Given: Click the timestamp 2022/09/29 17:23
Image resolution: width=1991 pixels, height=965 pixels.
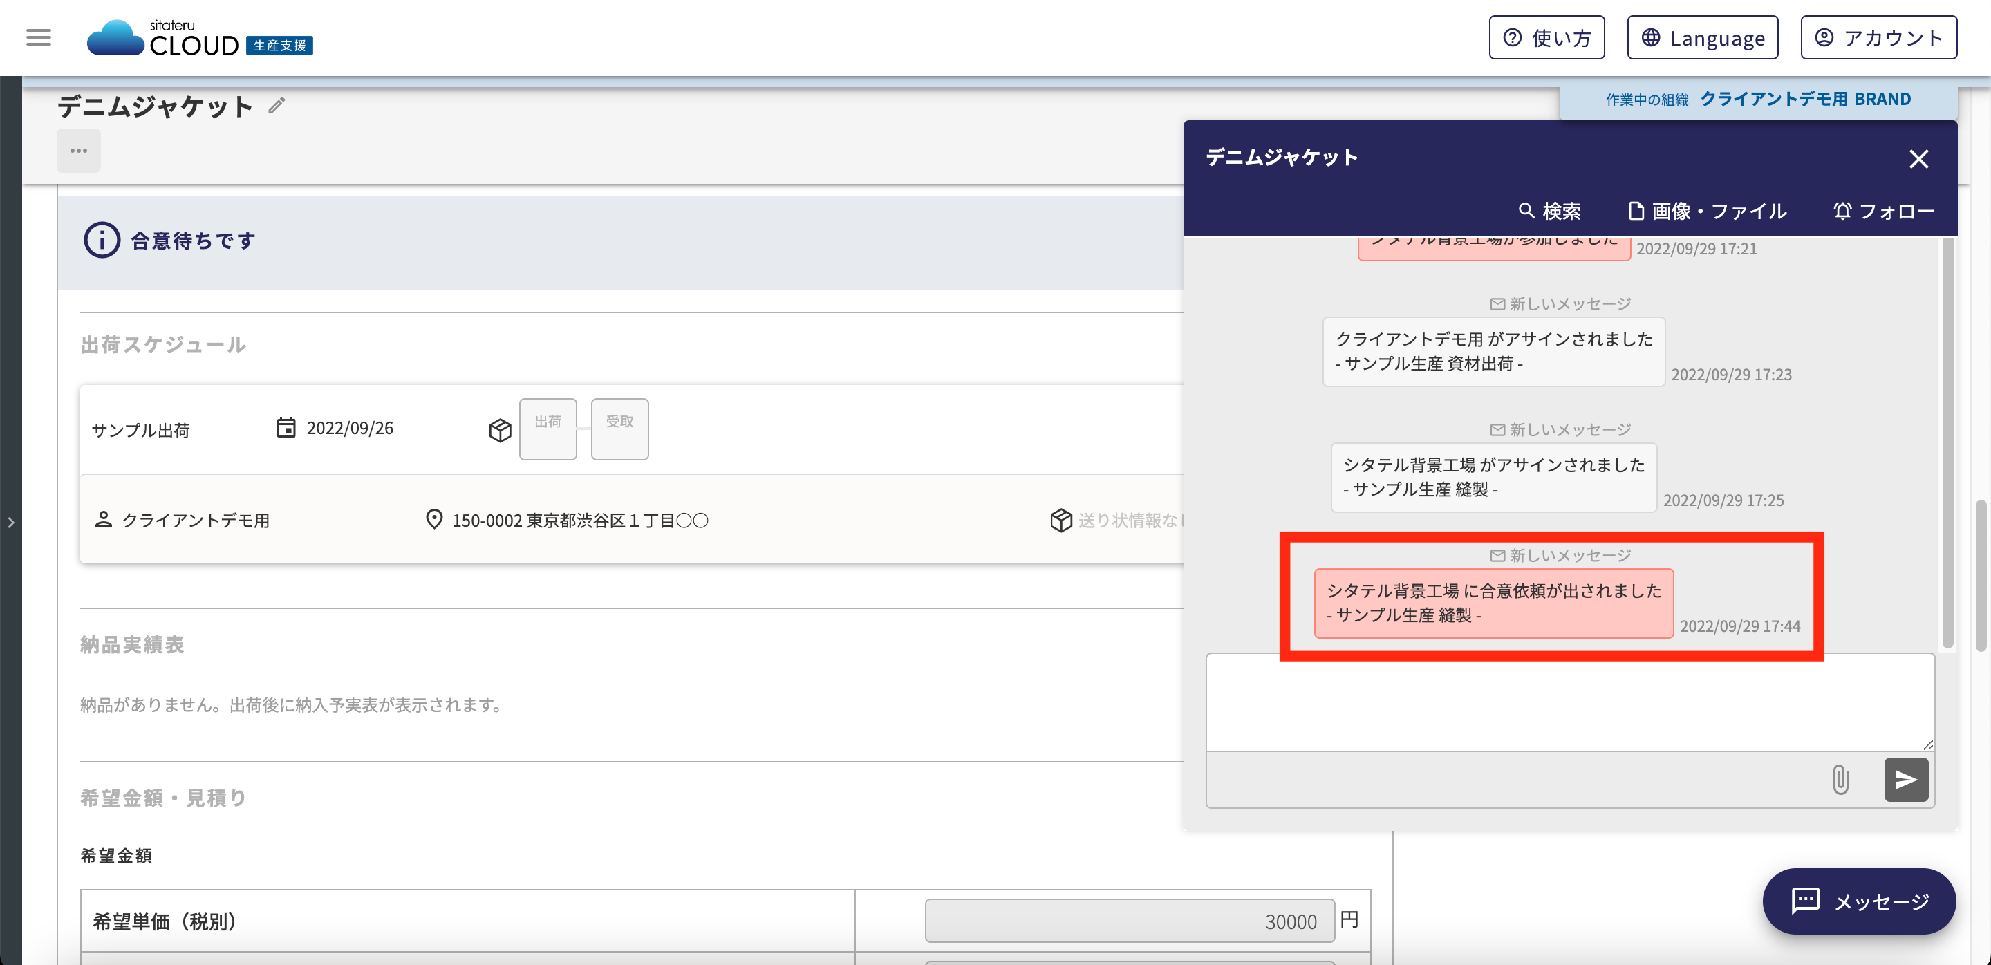Looking at the screenshot, I should click(1731, 374).
